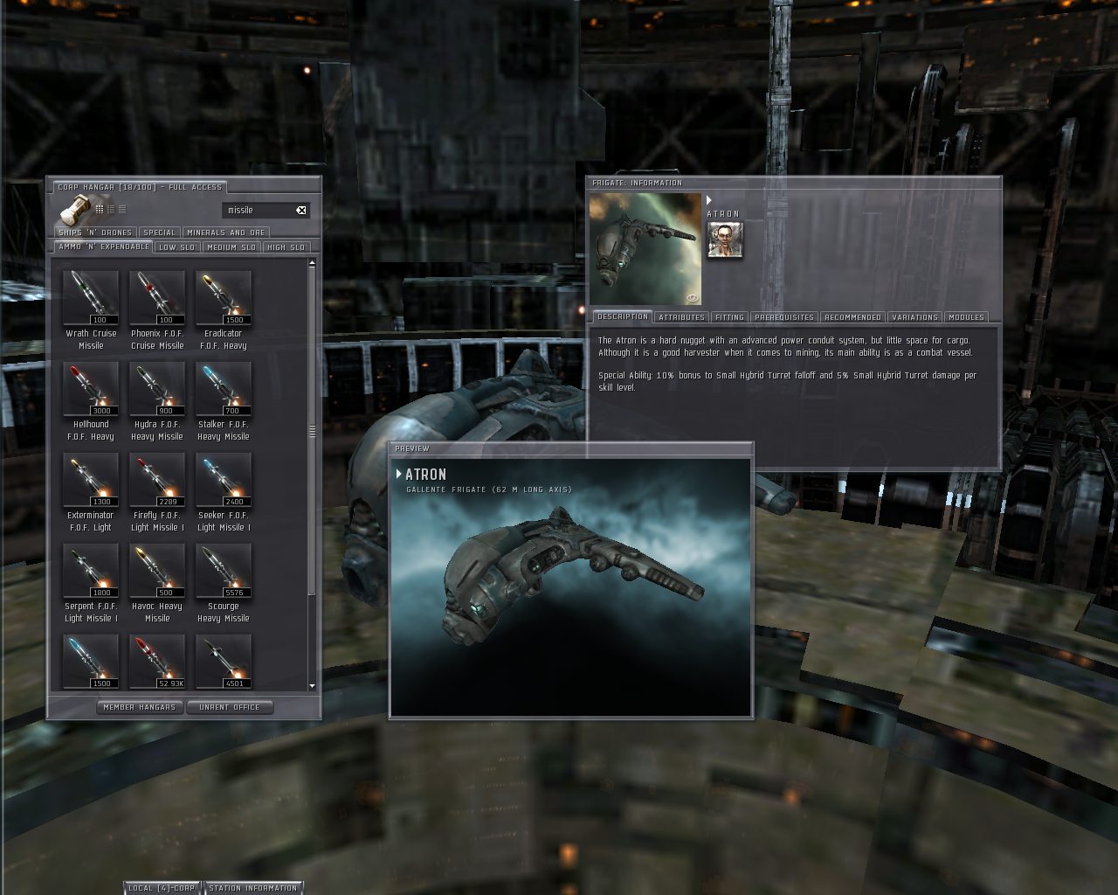Screen dimensions: 1118x895
Task: Open the Special hangar tab
Action: (160, 232)
